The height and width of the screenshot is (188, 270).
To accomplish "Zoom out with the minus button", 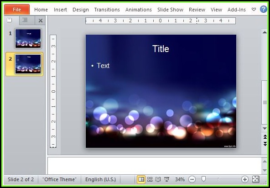I will pyautogui.click(x=192, y=179).
